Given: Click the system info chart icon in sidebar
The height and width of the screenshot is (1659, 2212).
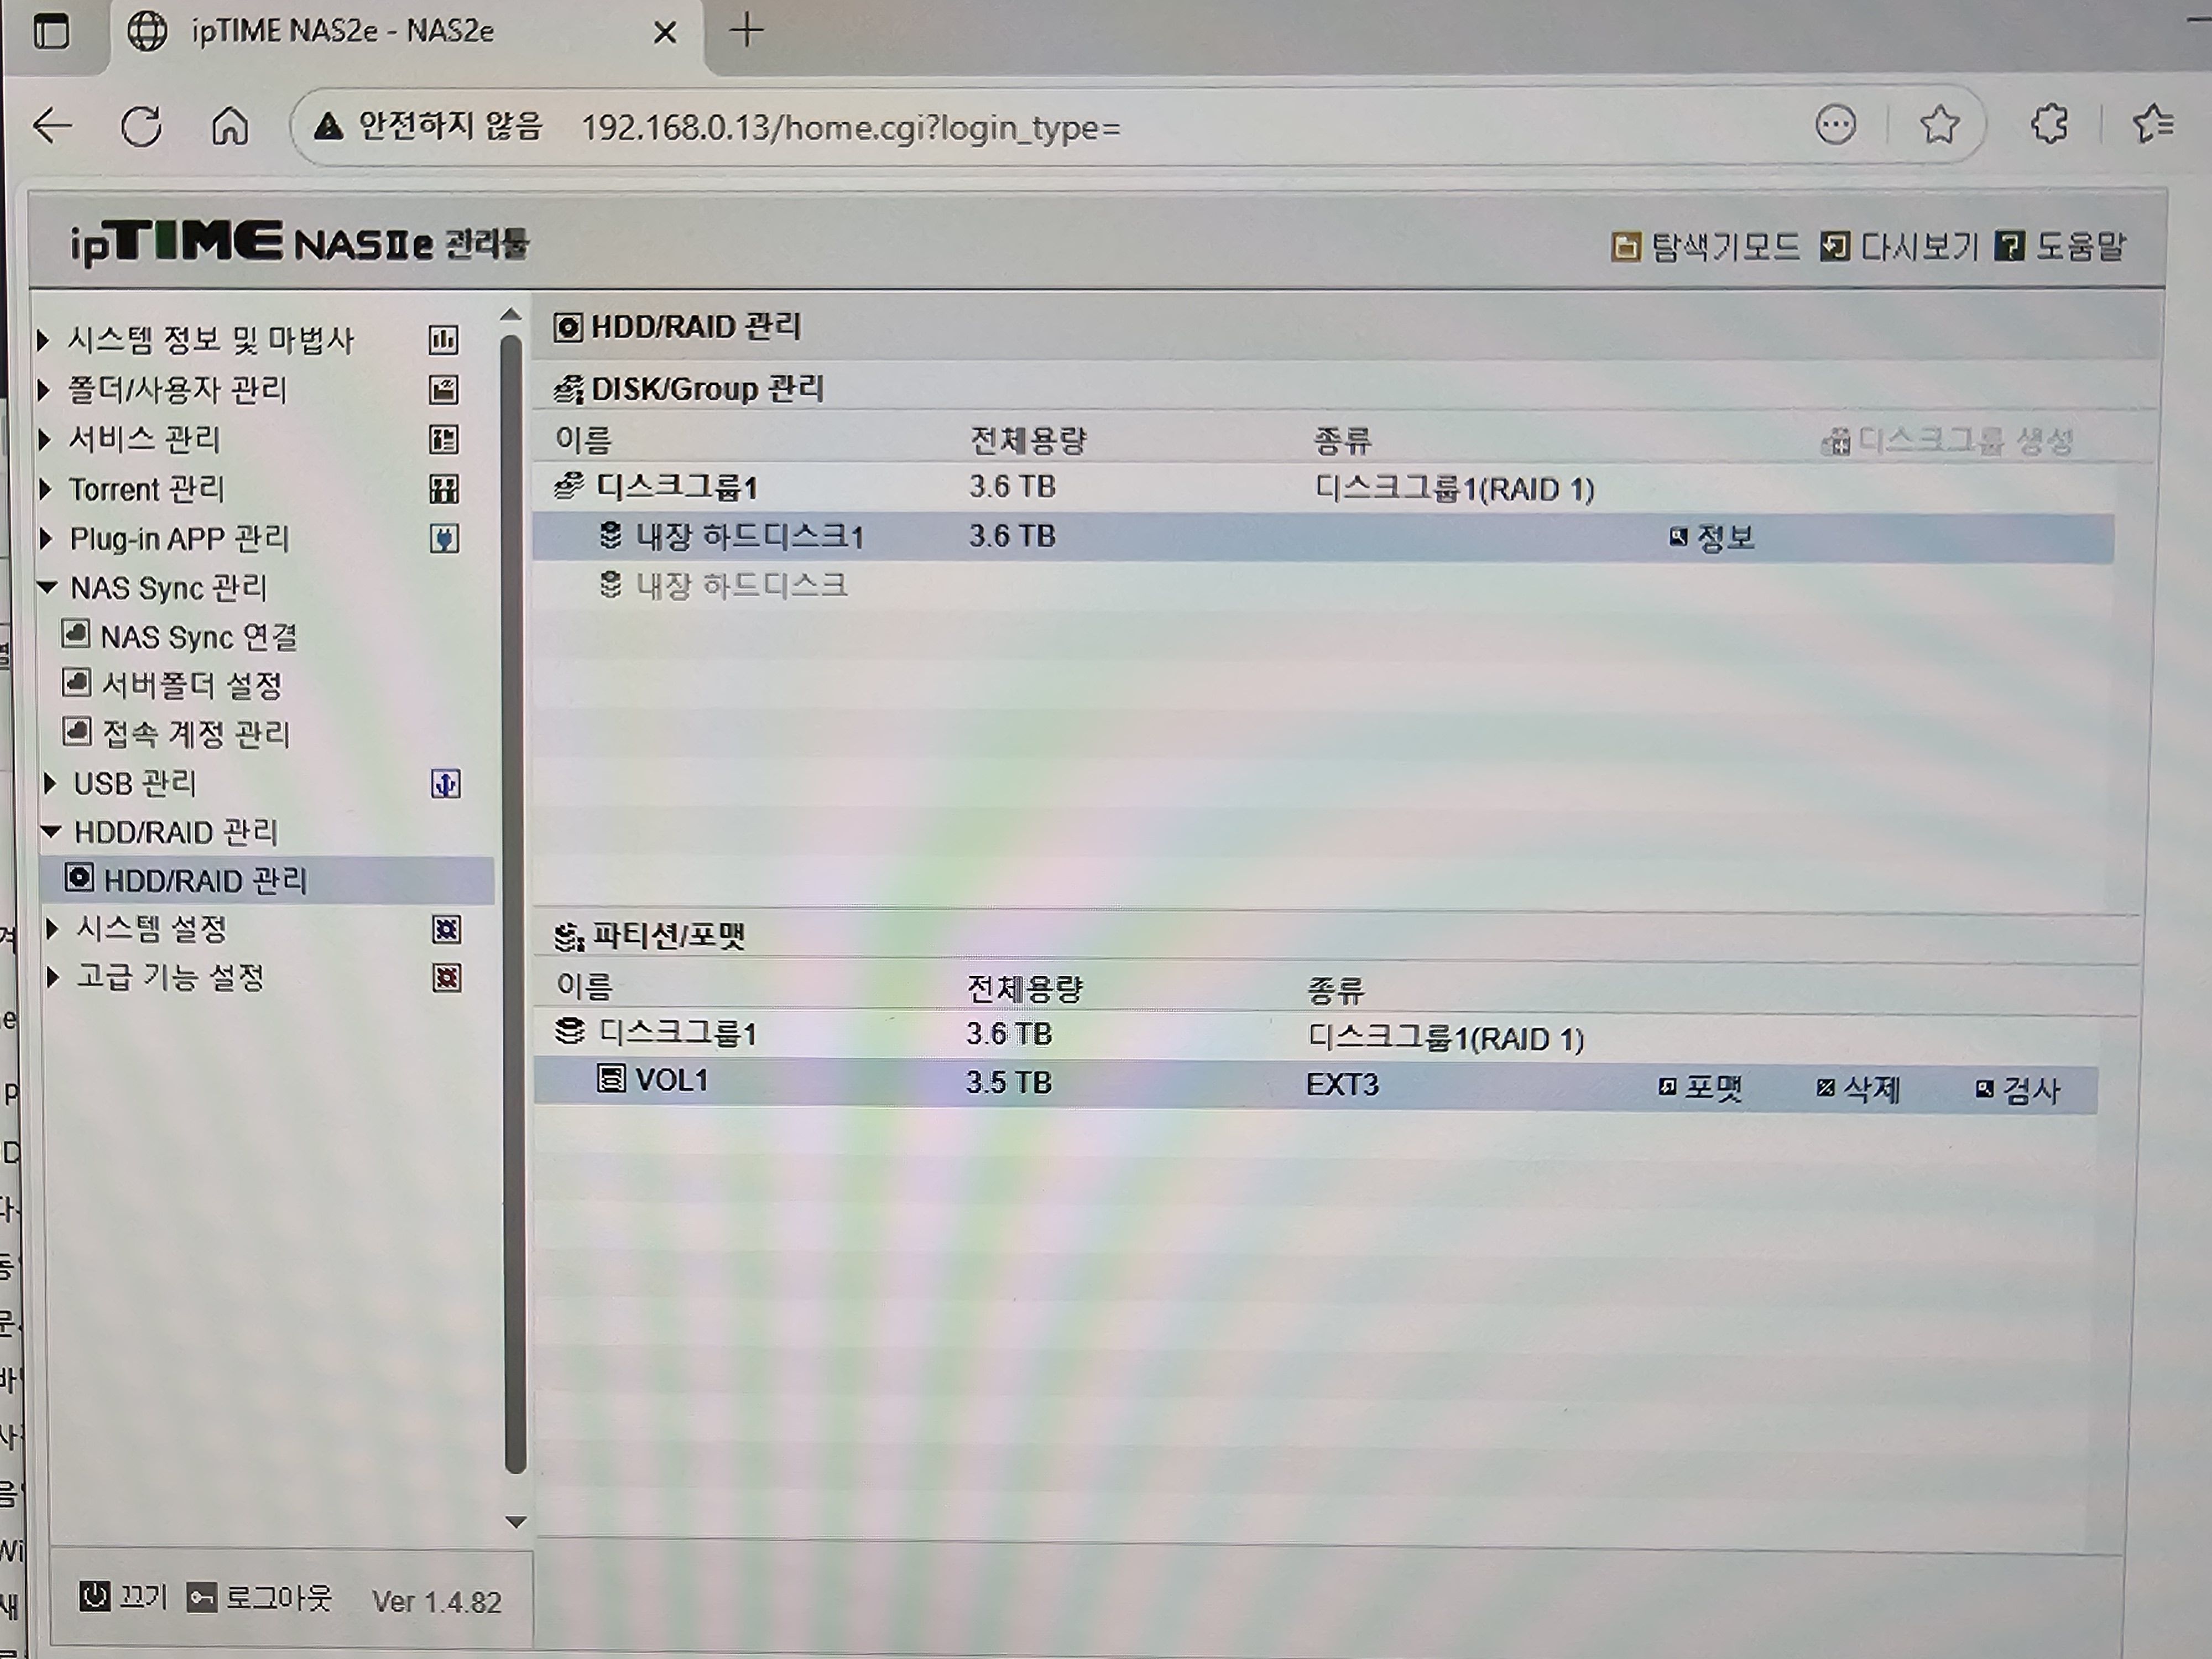Looking at the screenshot, I should coord(443,340).
